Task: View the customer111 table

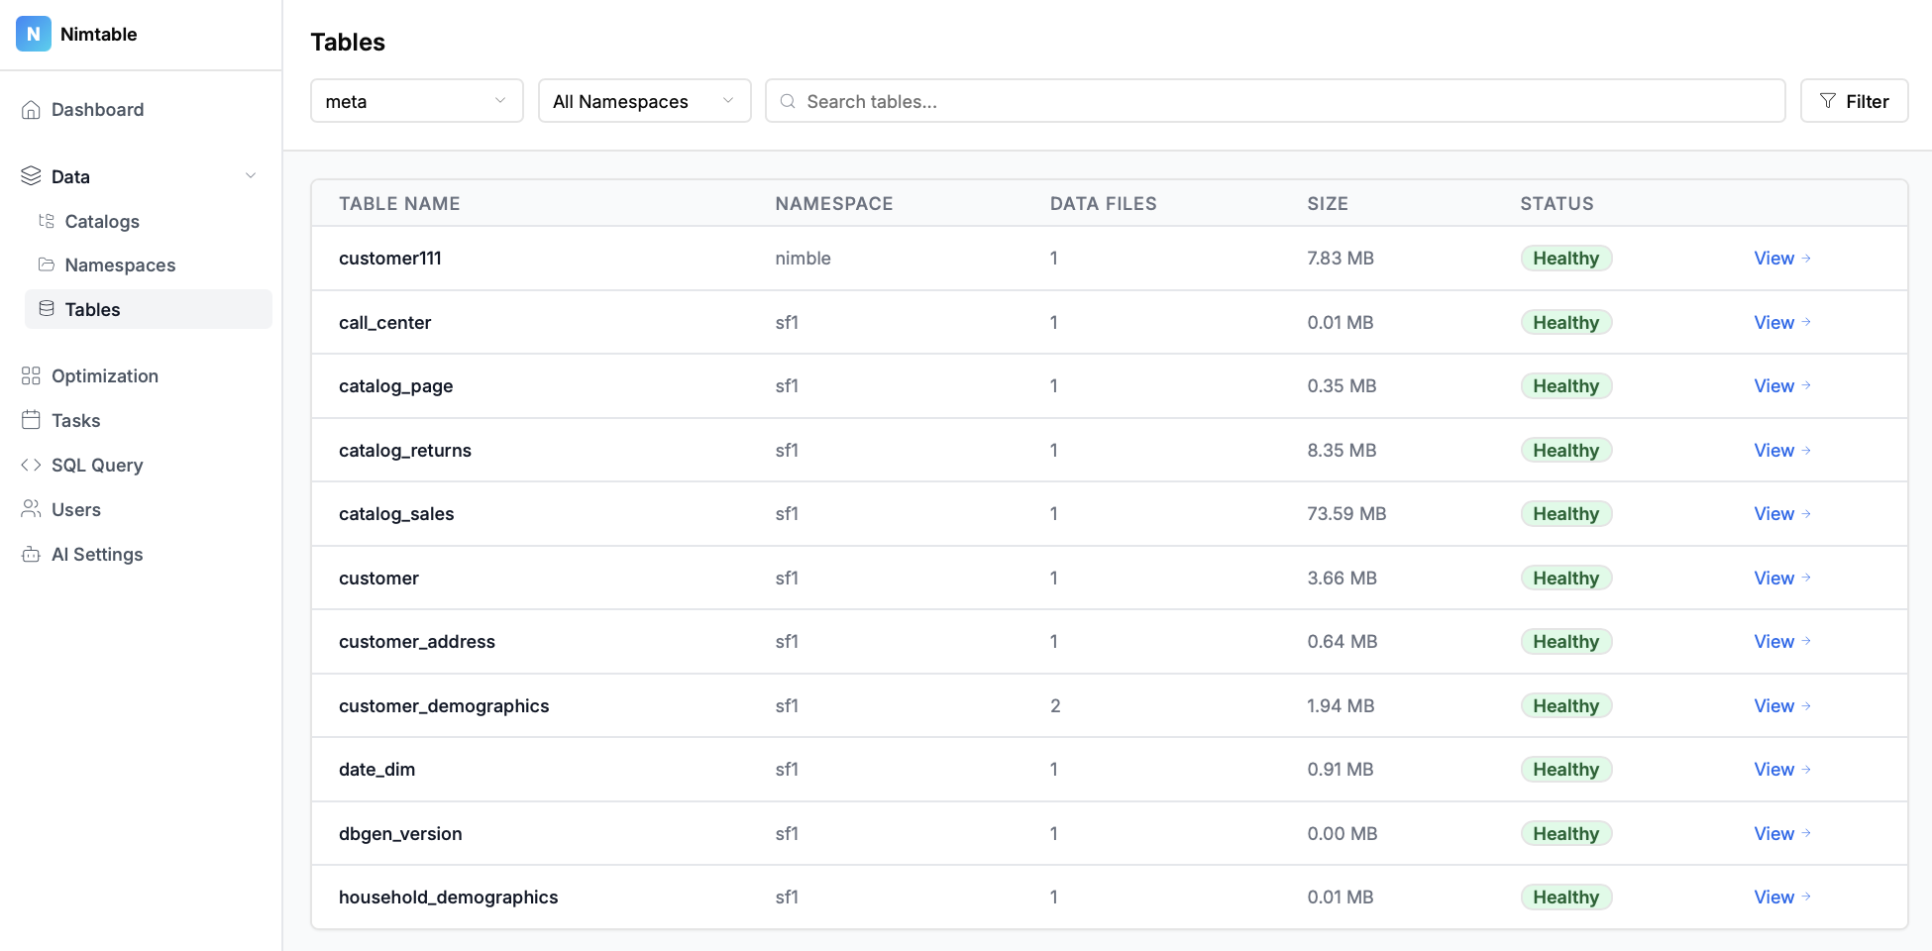Action: pyautogui.click(x=1780, y=258)
